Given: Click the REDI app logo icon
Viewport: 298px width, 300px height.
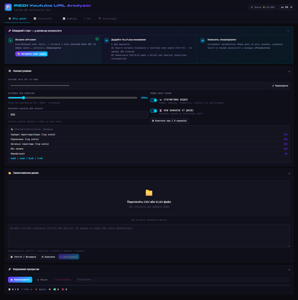Looking at the screenshot, I should [x=8, y=7].
